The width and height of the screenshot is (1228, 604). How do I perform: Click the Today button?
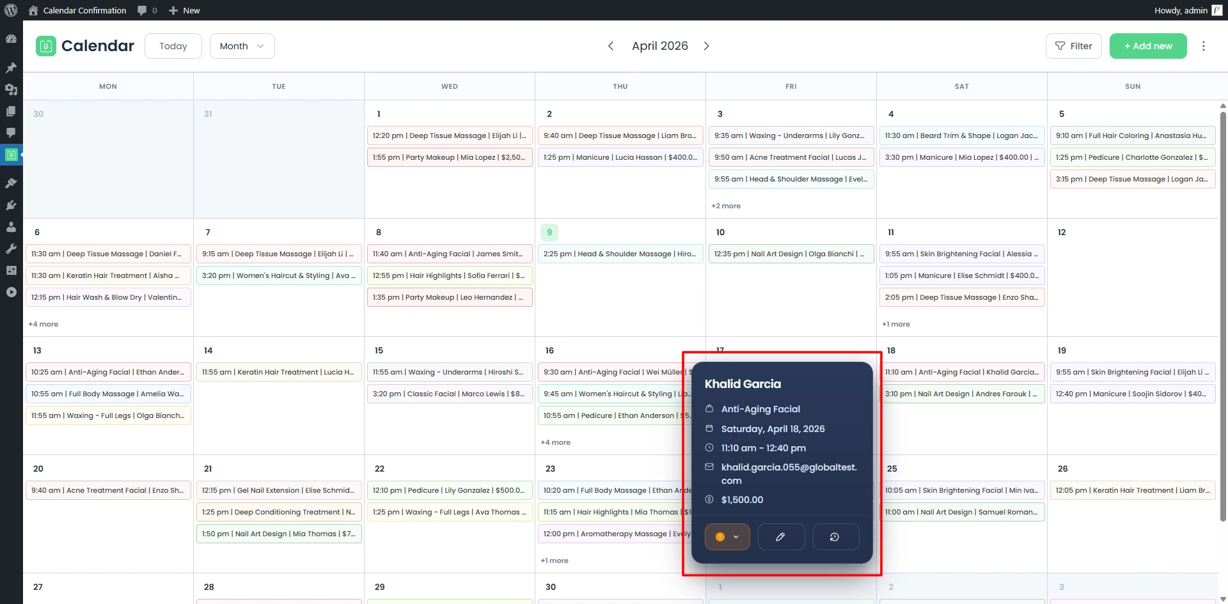click(173, 46)
